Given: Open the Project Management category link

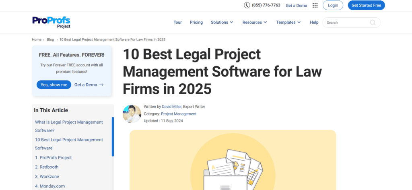Looking at the screenshot, I should pos(179,114).
